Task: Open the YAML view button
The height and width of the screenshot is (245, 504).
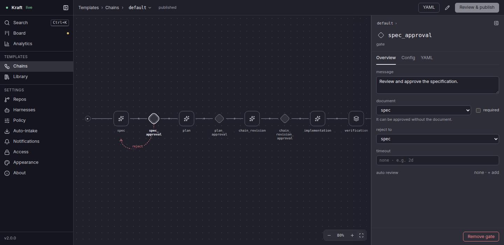Action: pyautogui.click(x=429, y=7)
